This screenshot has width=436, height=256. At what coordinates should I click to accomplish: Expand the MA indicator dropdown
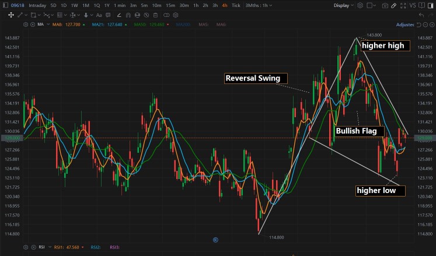(x=48, y=24)
